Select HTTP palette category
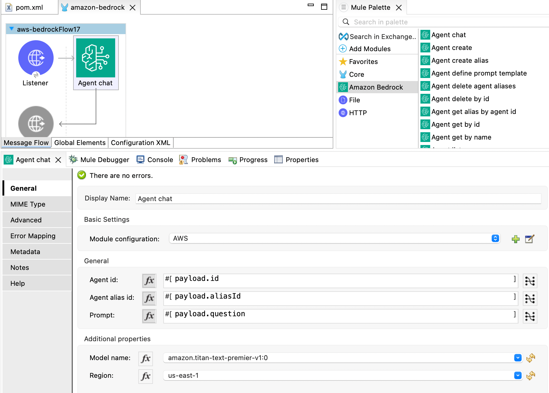 point(353,113)
